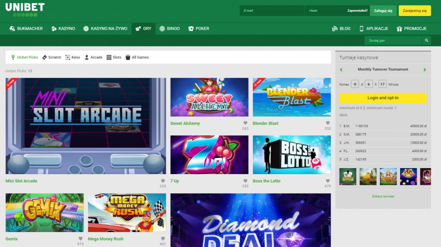Open the Promocje page

(x=412, y=28)
